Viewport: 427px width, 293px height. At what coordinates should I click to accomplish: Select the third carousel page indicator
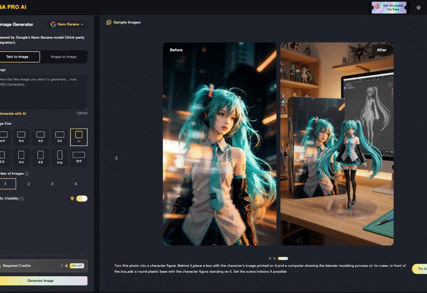click(283, 258)
